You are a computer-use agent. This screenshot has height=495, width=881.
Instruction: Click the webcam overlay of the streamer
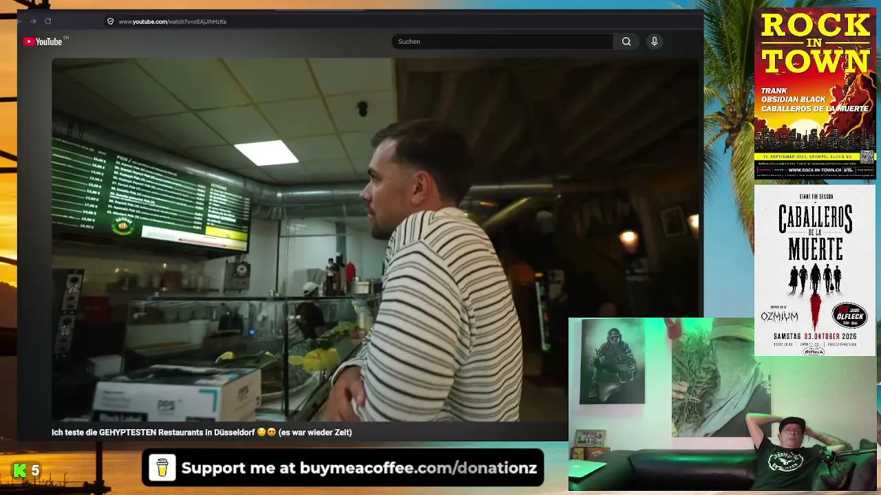tap(723, 404)
